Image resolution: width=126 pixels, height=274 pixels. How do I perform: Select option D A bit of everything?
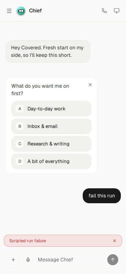pos(51,161)
